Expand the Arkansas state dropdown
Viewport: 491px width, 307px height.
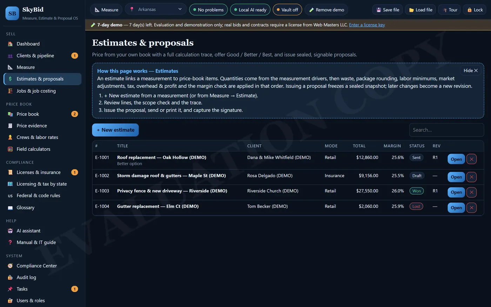156,9
